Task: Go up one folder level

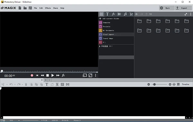Action: 146,14
